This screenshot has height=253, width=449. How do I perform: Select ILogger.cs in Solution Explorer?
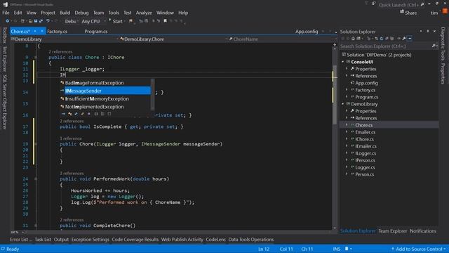point(366,153)
